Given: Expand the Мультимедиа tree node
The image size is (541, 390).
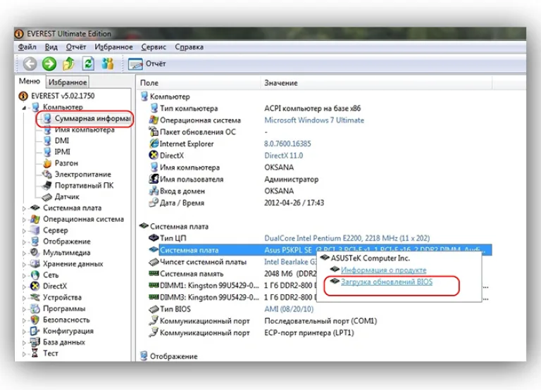Looking at the screenshot, I should coord(24,253).
